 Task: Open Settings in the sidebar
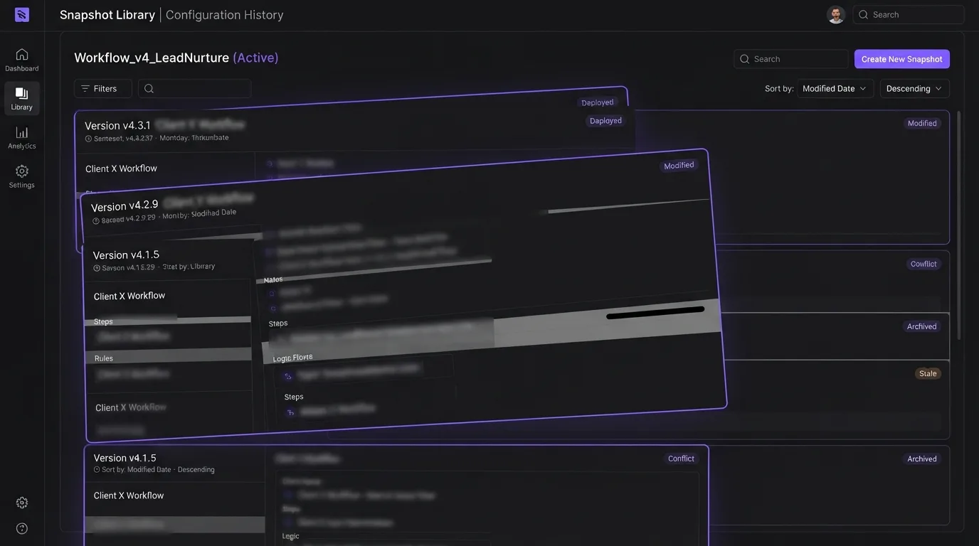[x=22, y=177]
